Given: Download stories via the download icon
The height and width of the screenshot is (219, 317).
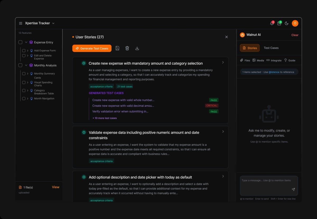Looking at the screenshot, I should point(137,48).
